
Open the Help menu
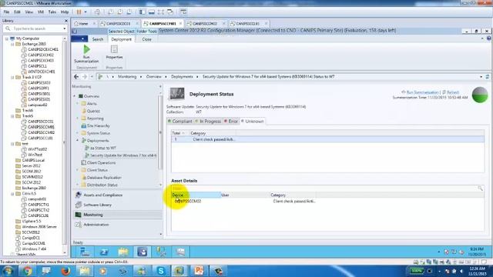[65, 12]
